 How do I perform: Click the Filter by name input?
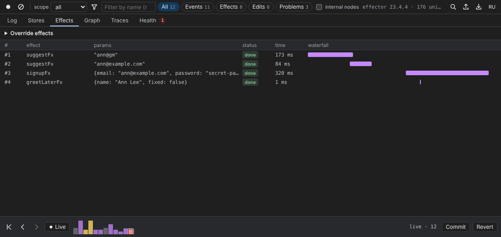pyautogui.click(x=128, y=7)
